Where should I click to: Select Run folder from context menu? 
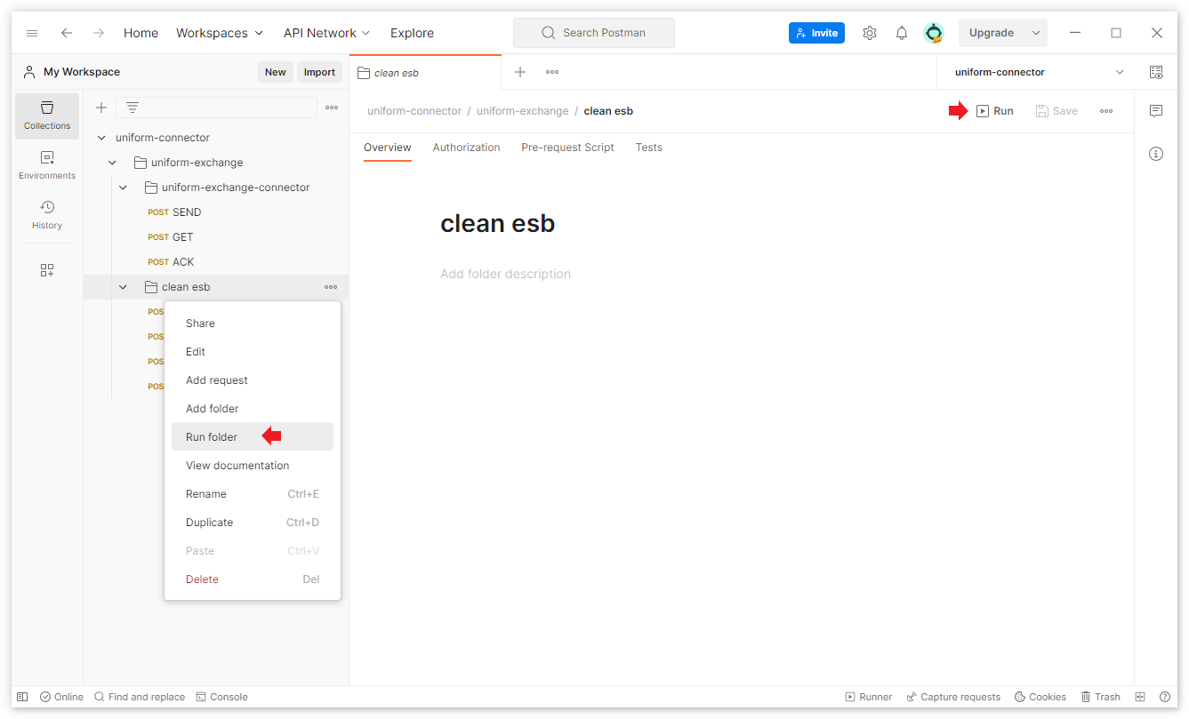coord(212,437)
